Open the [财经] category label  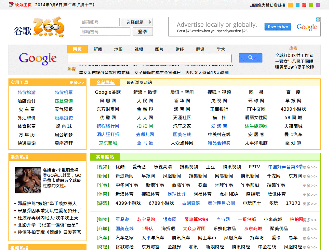click(x=103, y=247)
